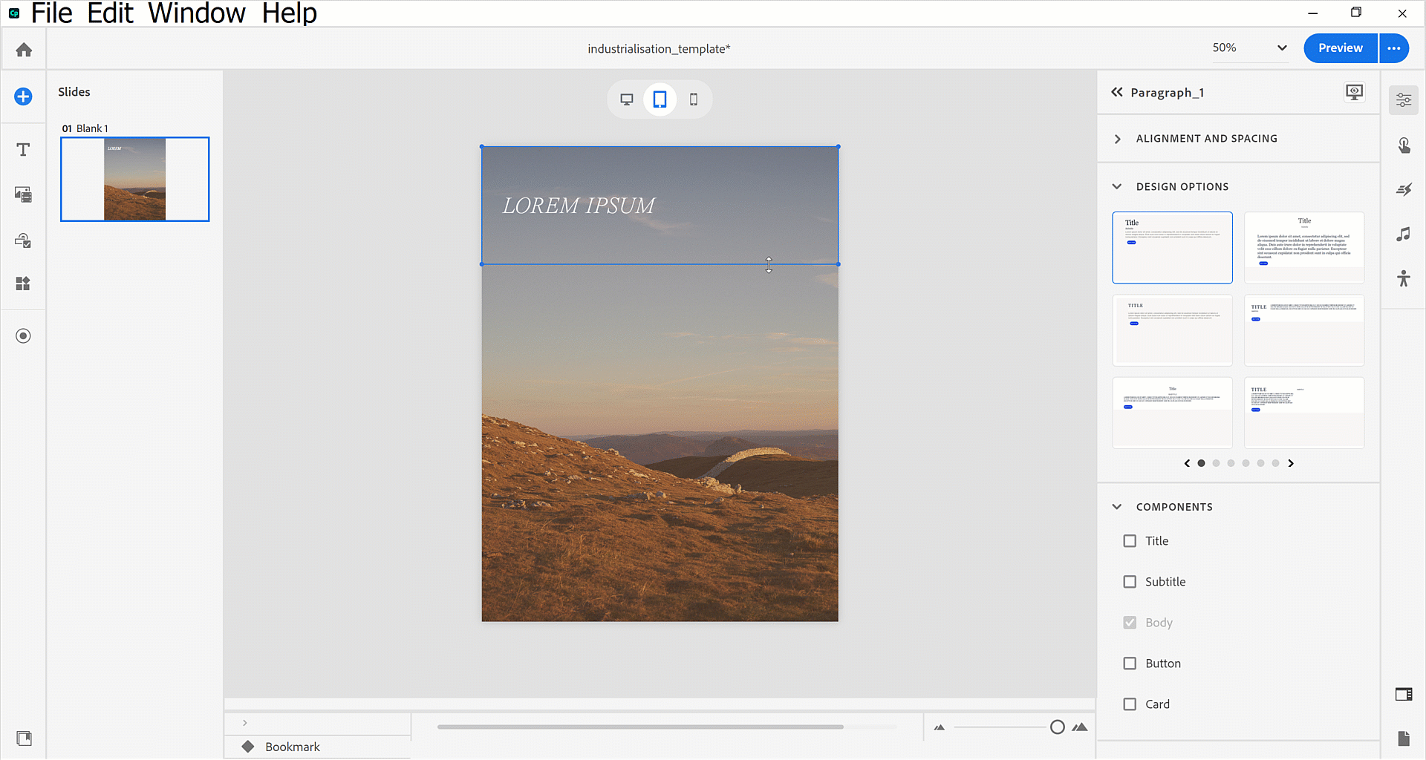The image size is (1426, 760).
Task: Open the Interactive components icon
Action: pyautogui.click(x=23, y=240)
